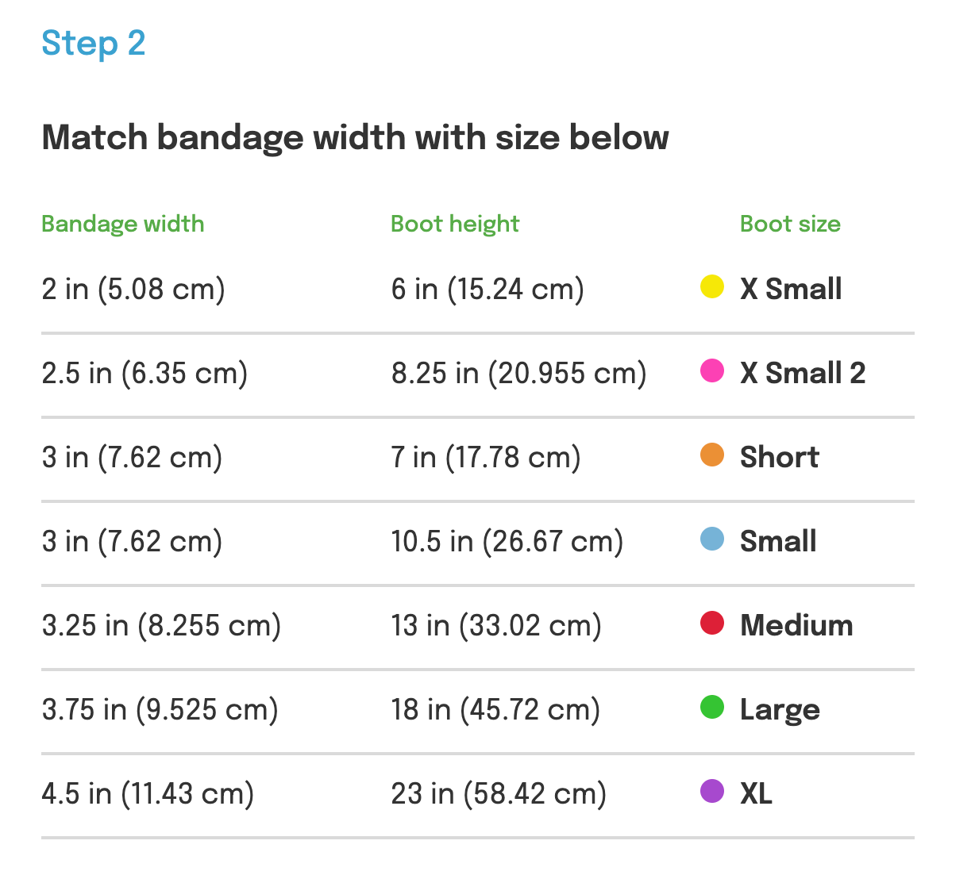Click the XL boot size label
This screenshot has width=975, height=879.
pyautogui.click(x=755, y=793)
